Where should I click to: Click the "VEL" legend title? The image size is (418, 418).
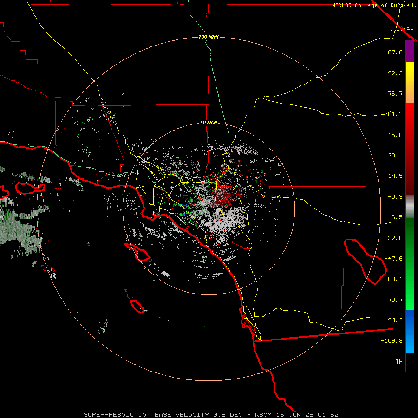[408, 28]
